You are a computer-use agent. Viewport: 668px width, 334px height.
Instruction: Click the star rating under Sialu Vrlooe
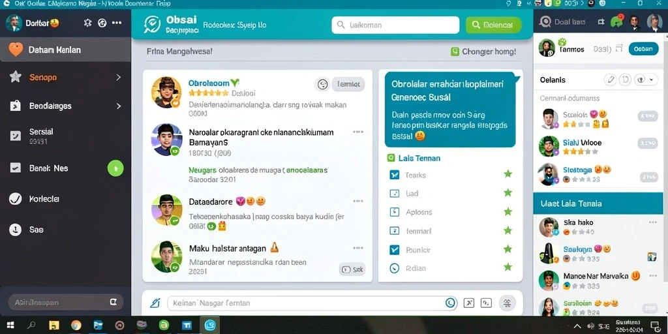580,151
